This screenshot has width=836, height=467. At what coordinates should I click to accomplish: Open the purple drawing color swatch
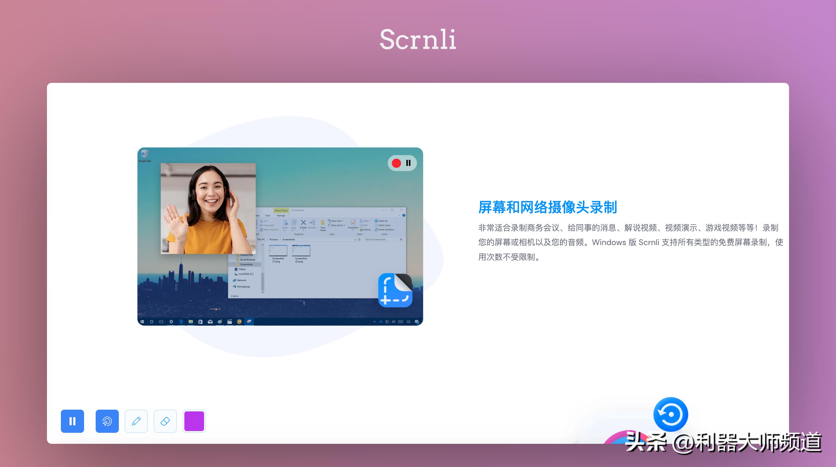(194, 421)
